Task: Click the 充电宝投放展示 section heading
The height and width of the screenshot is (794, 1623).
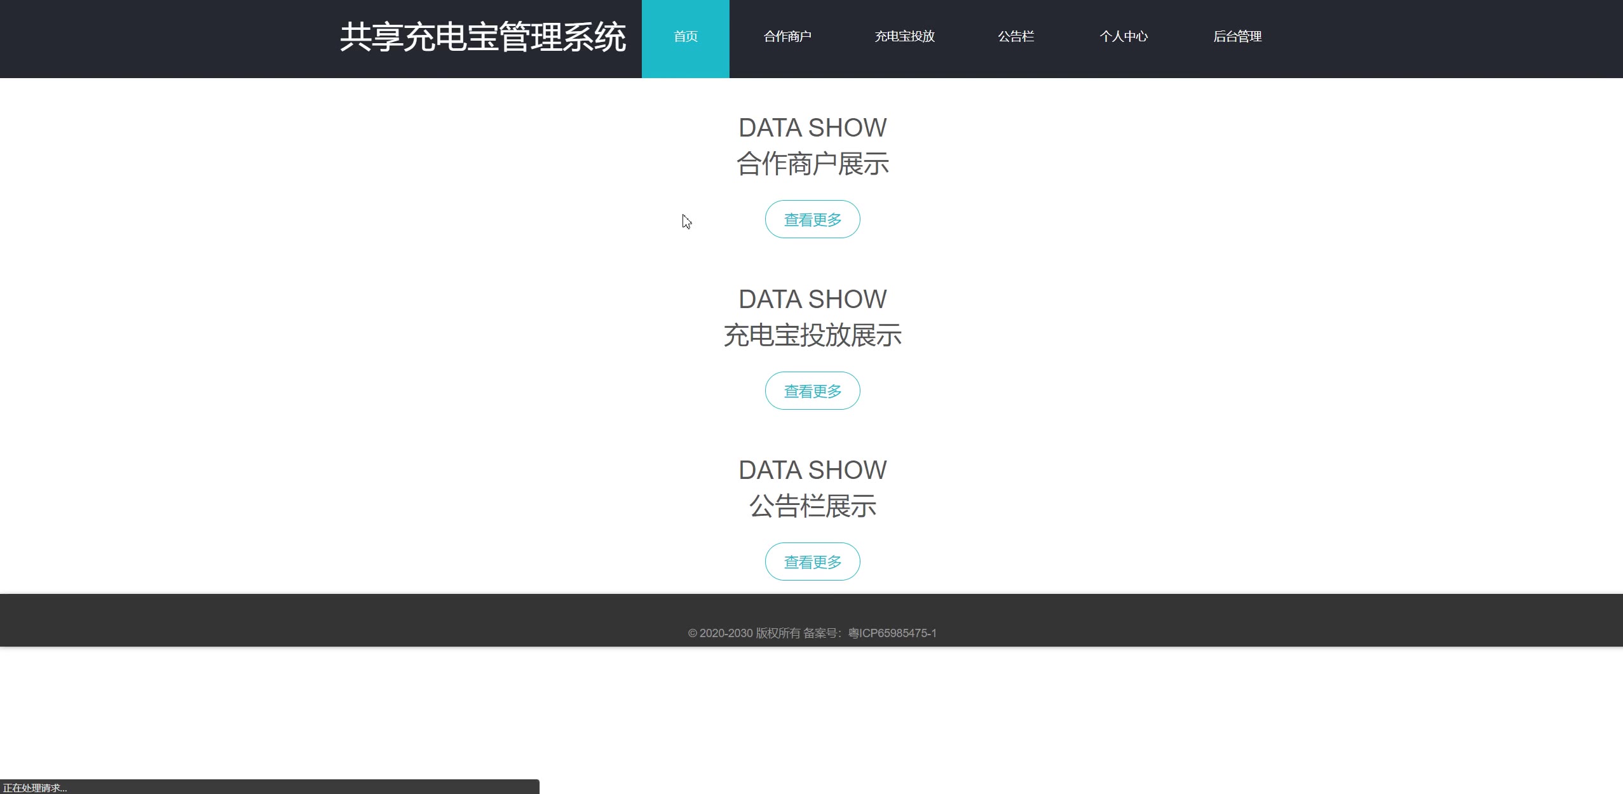Action: [812, 335]
